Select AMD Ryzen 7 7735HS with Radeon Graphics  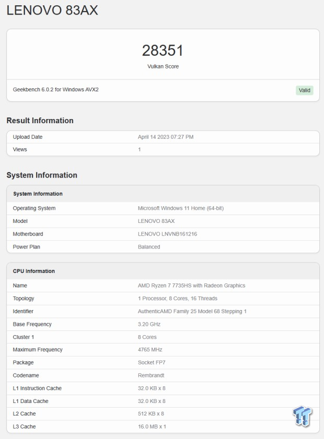click(x=191, y=286)
